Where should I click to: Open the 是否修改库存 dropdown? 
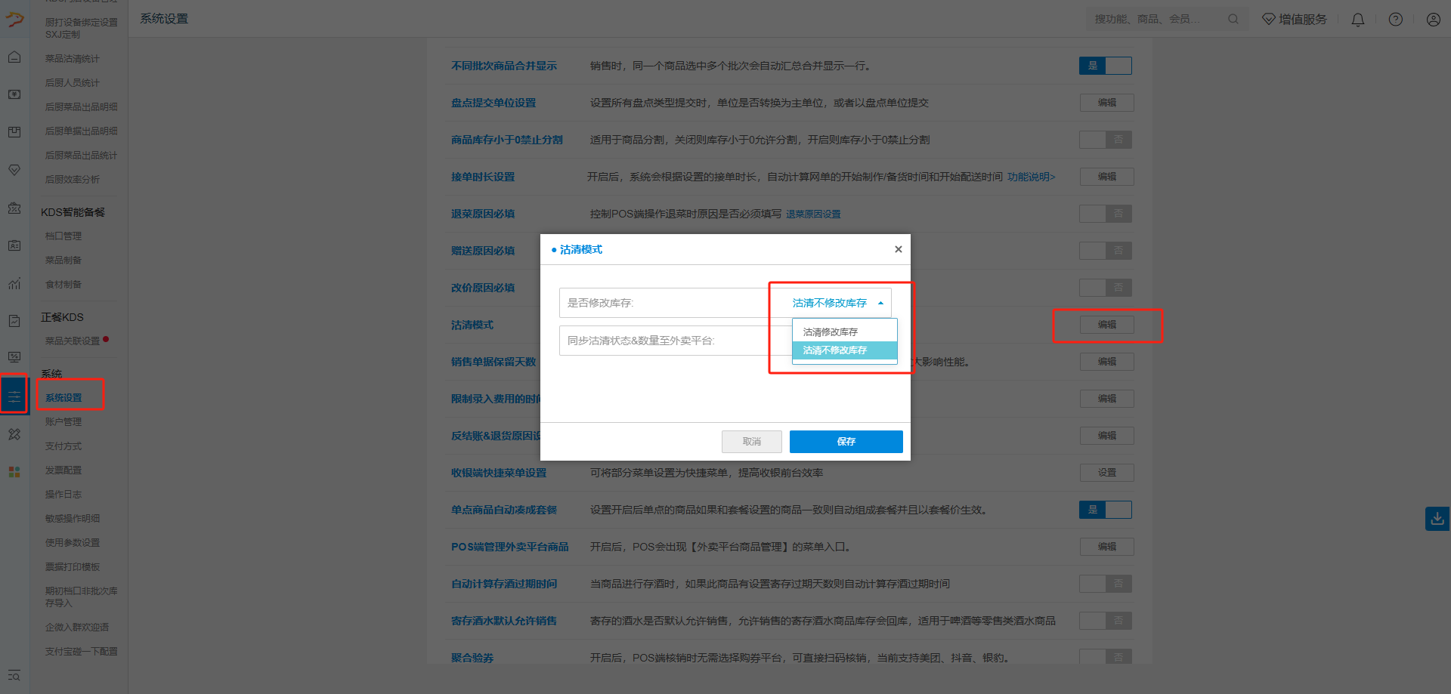coord(837,303)
